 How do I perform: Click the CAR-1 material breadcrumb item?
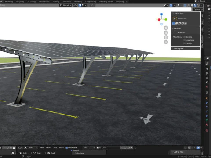[52, 153]
